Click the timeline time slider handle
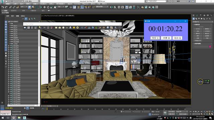Screen dimensions: 214x120 [49, 106]
